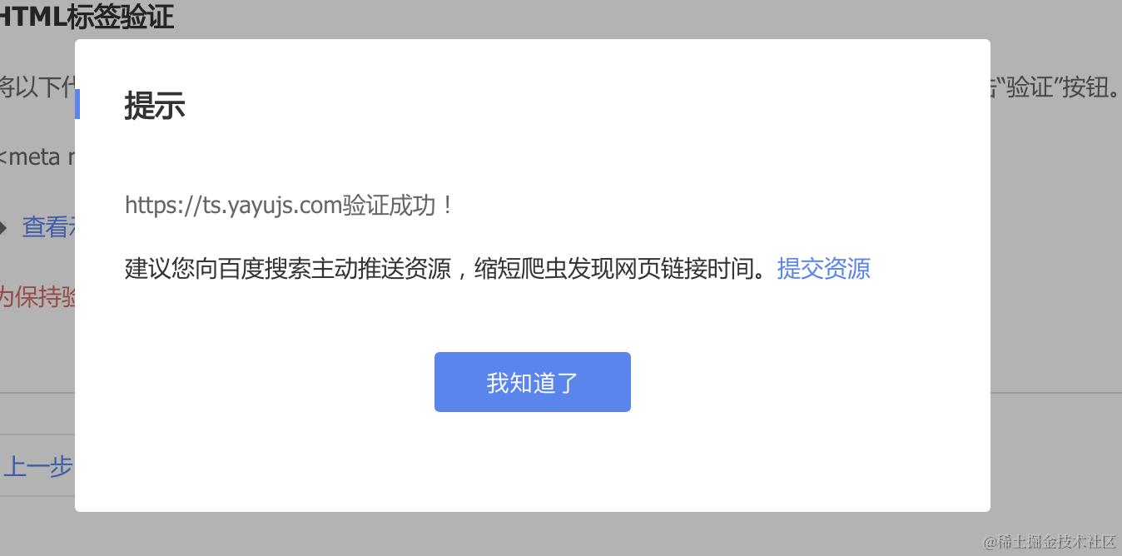This screenshot has height=556, width=1122.
Task: Go back with the 上一步 button
Action: tap(37, 466)
